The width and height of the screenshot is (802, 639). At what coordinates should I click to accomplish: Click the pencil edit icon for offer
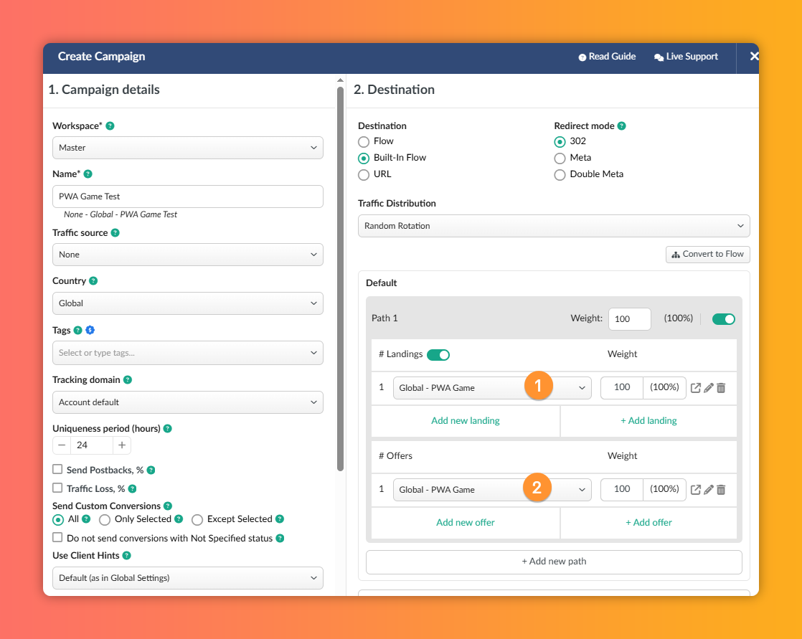(709, 490)
